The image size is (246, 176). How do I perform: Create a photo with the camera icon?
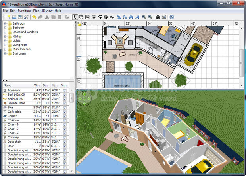[x=158, y=17]
